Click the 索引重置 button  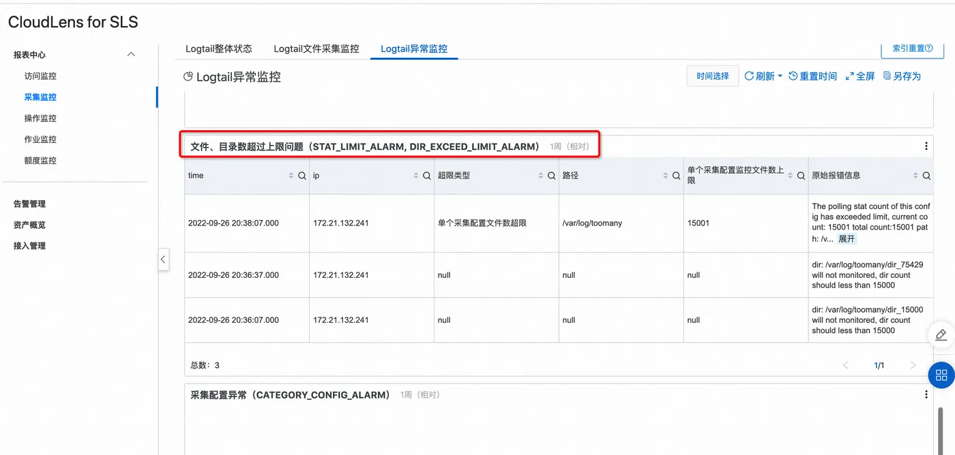pyautogui.click(x=912, y=48)
